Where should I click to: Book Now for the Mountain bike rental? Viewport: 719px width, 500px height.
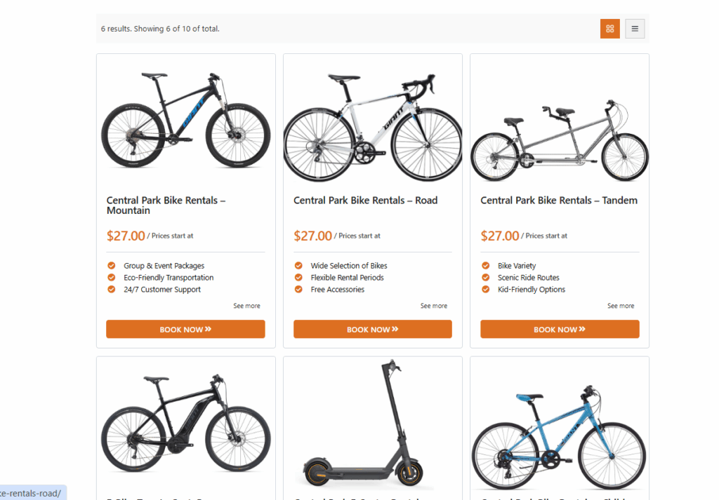pos(185,329)
